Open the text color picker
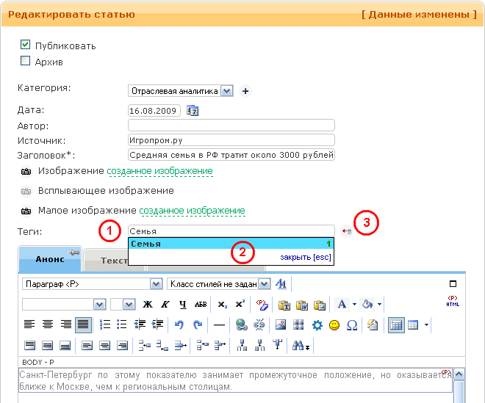 coord(342,304)
